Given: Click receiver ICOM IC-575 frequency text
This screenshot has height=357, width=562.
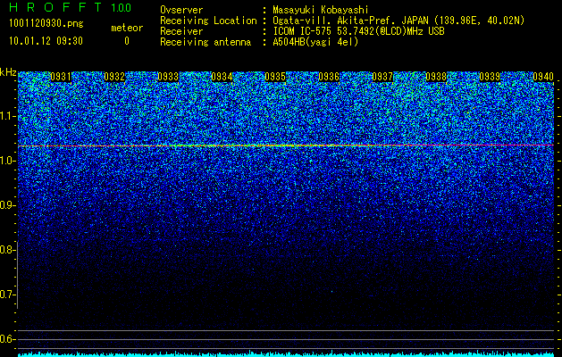Looking at the screenshot, I should [358, 31].
